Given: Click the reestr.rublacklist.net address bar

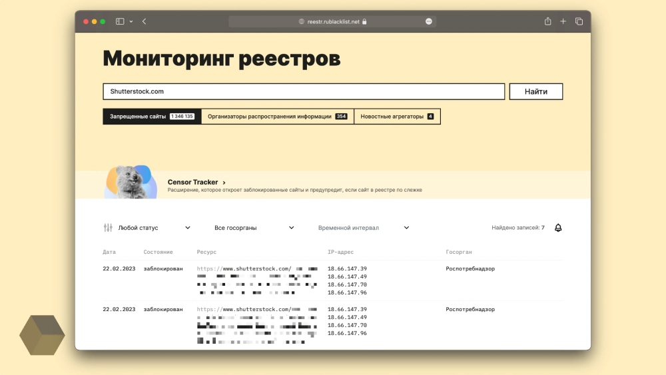Looking at the screenshot, I should 333,21.
